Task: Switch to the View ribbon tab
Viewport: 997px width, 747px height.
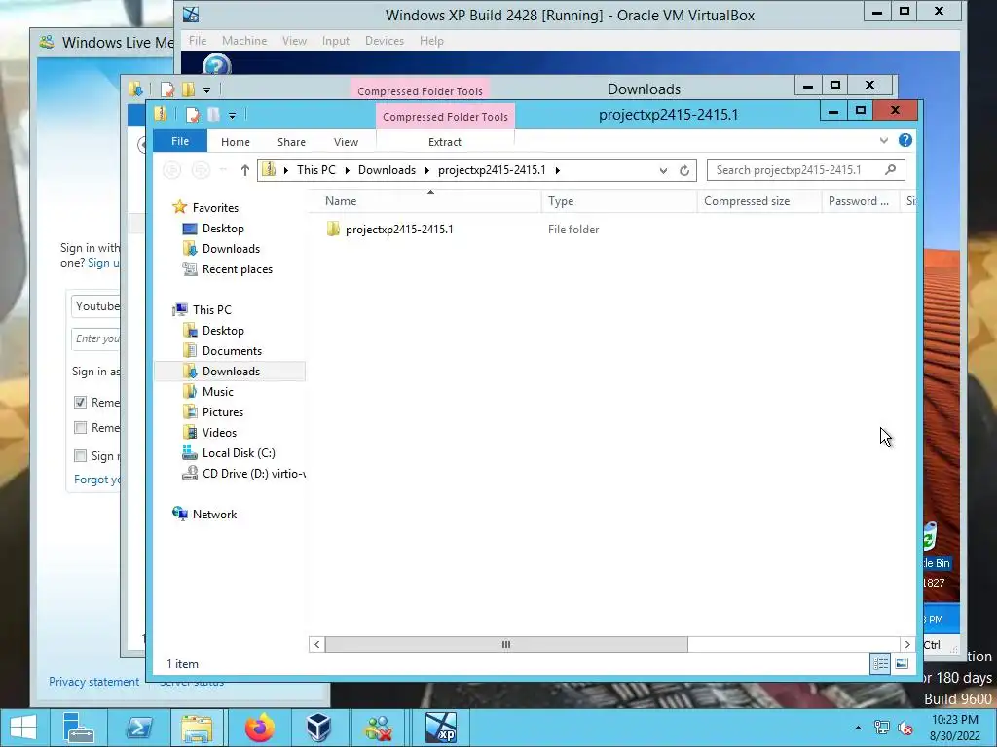Action: point(346,142)
